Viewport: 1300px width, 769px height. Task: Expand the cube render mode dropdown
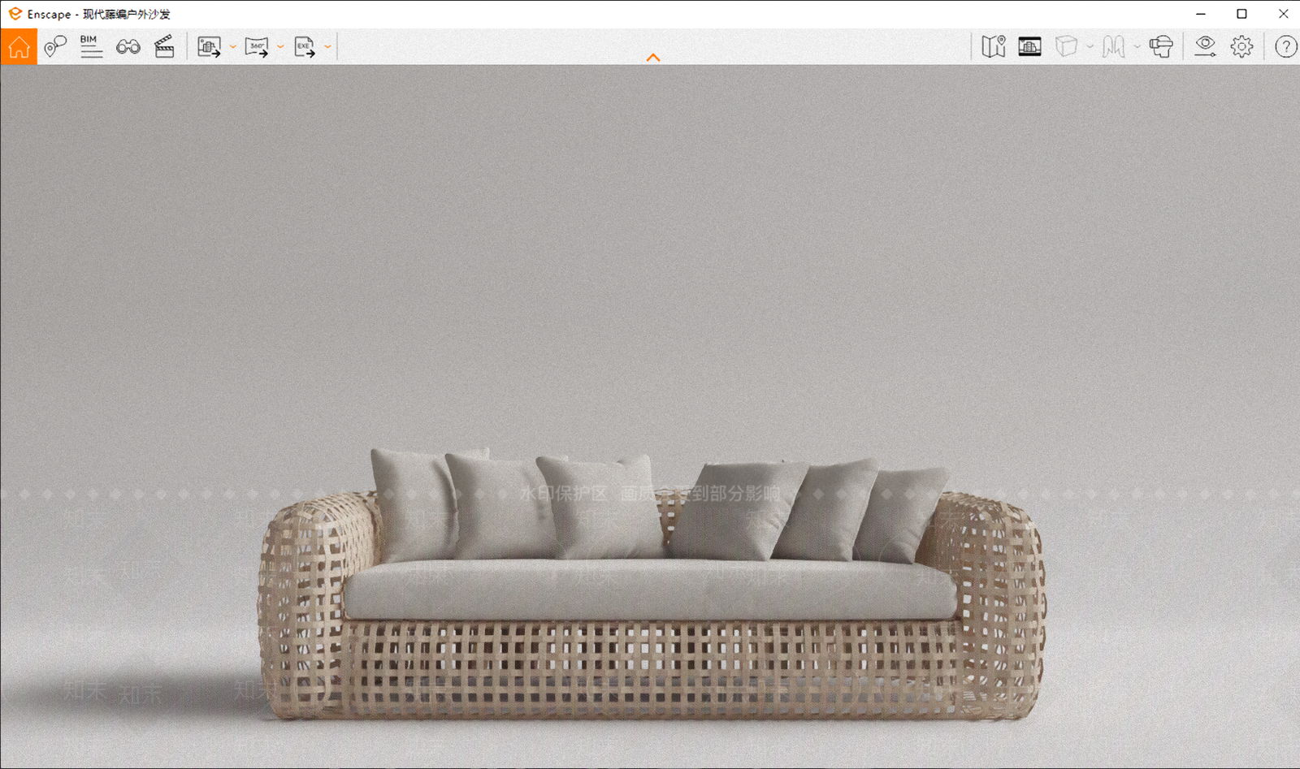pyautogui.click(x=1090, y=46)
